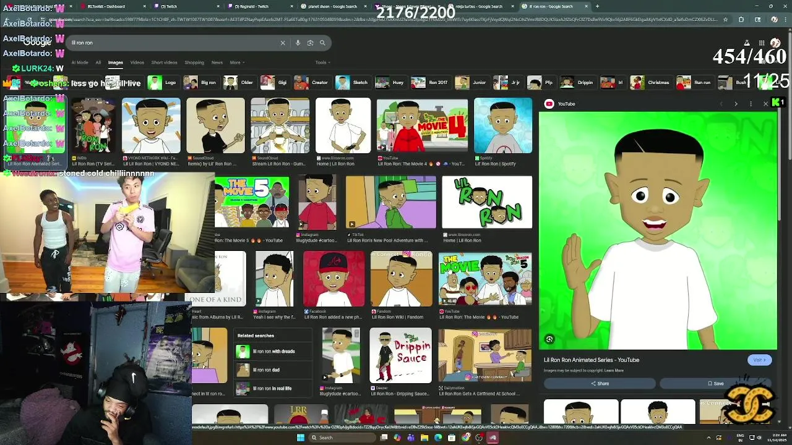Switch to the Videos tab
The height and width of the screenshot is (445, 792).
(x=137, y=62)
